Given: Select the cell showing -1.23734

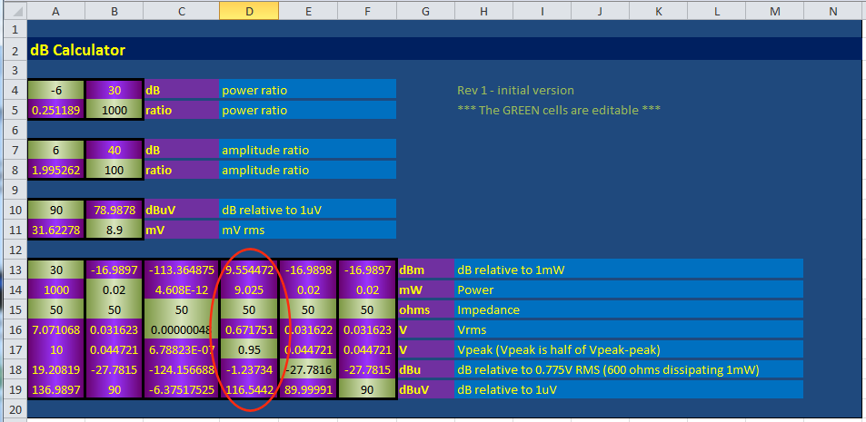Looking at the screenshot, I should coord(250,369).
